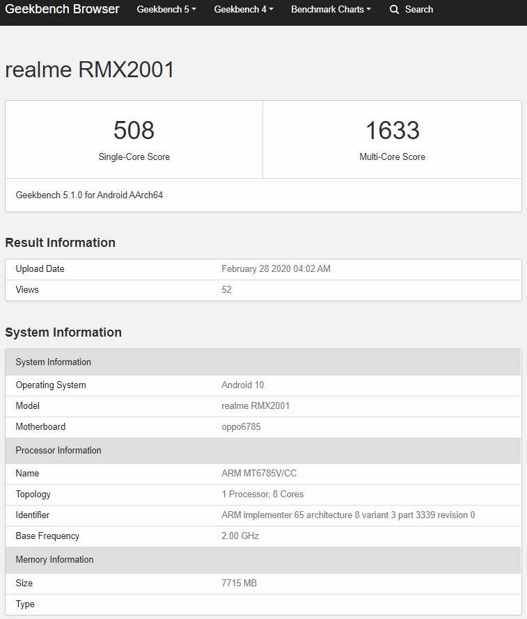This screenshot has height=619, width=527.
Task: Click the Processor Information section header
Action: [263, 451]
